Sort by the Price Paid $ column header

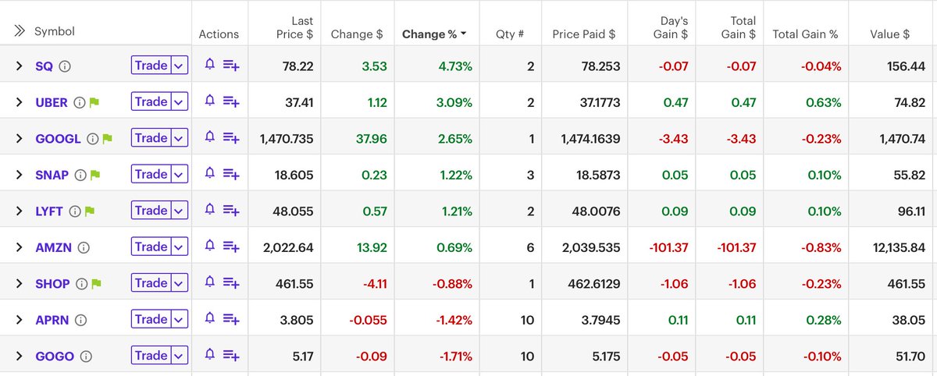[584, 34]
